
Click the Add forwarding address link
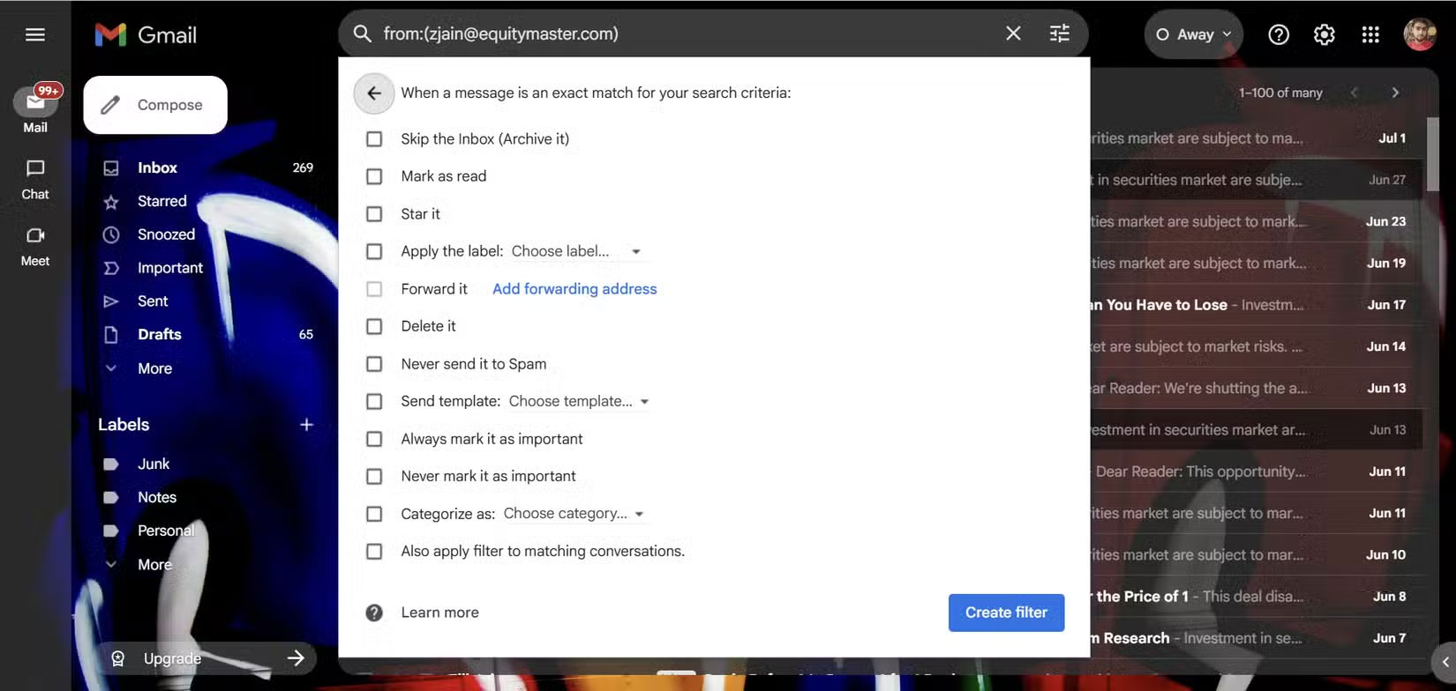coord(574,289)
